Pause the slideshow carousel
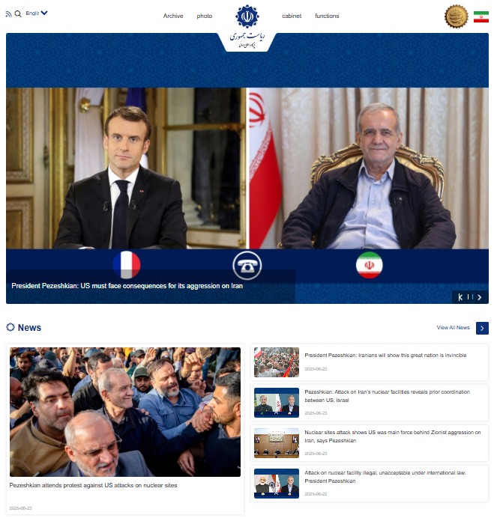Screen dimensions: 497x518 (x=470, y=297)
